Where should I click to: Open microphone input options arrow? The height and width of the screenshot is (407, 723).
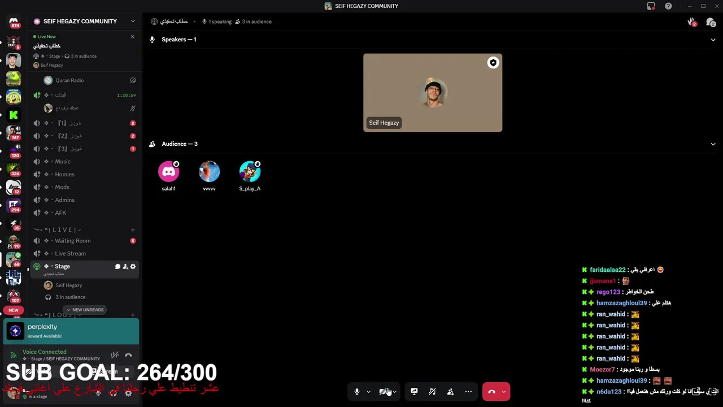[x=368, y=392]
